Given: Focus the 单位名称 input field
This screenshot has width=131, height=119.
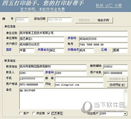Looking at the screenshot, I should click(x=73, y=33).
